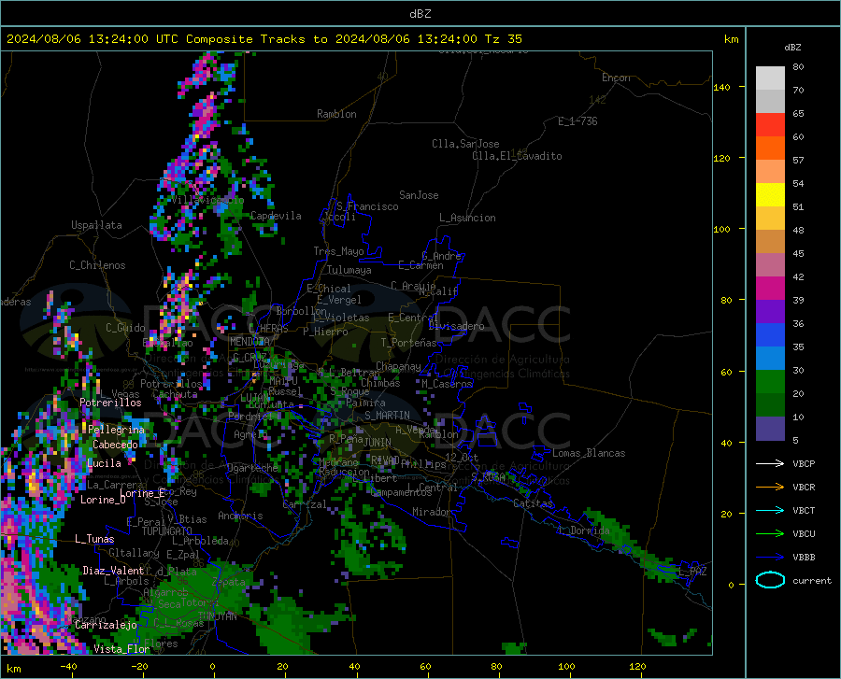
Task: Click the 'current' legend label
Action: coord(812,580)
